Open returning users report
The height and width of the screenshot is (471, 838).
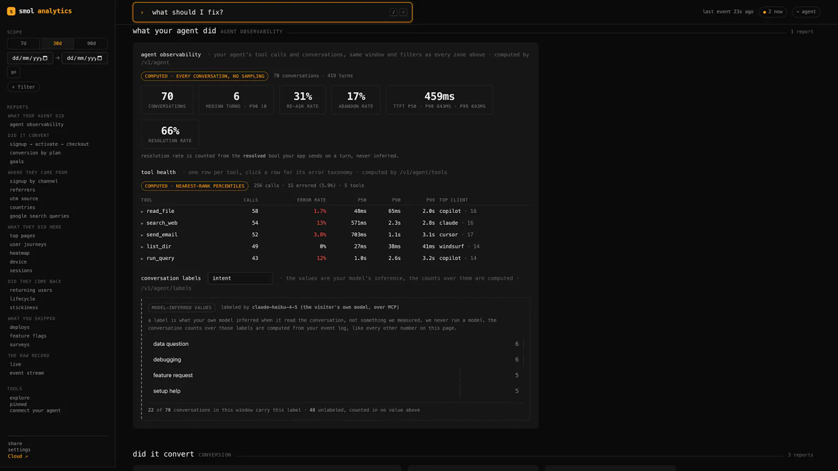(31, 290)
